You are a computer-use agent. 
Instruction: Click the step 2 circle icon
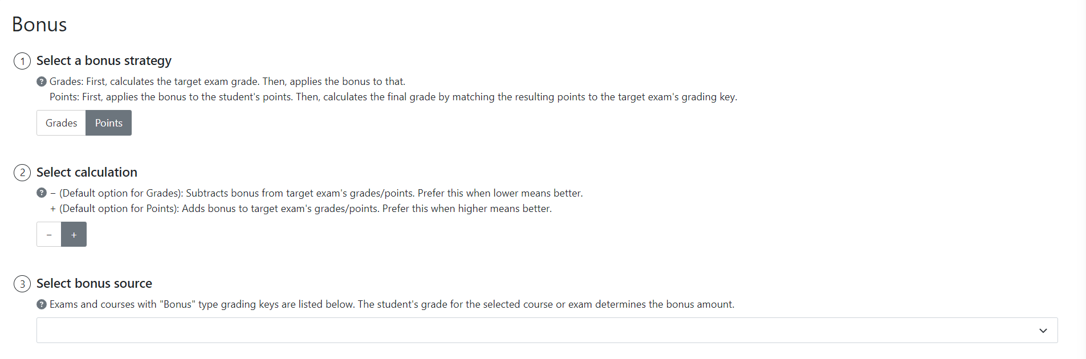coord(22,173)
